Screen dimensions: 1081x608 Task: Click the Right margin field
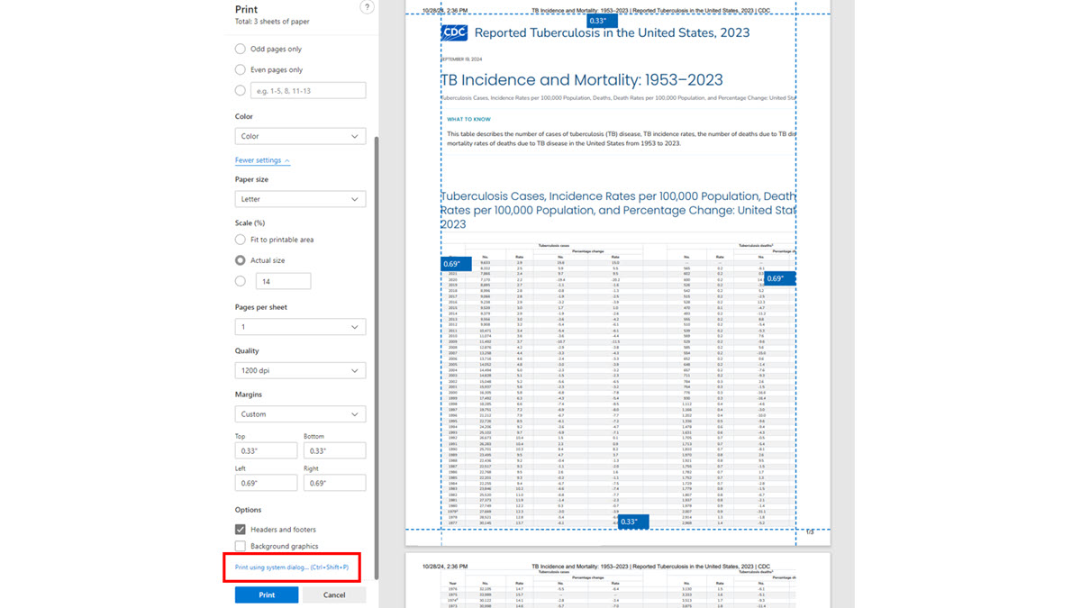click(x=334, y=483)
